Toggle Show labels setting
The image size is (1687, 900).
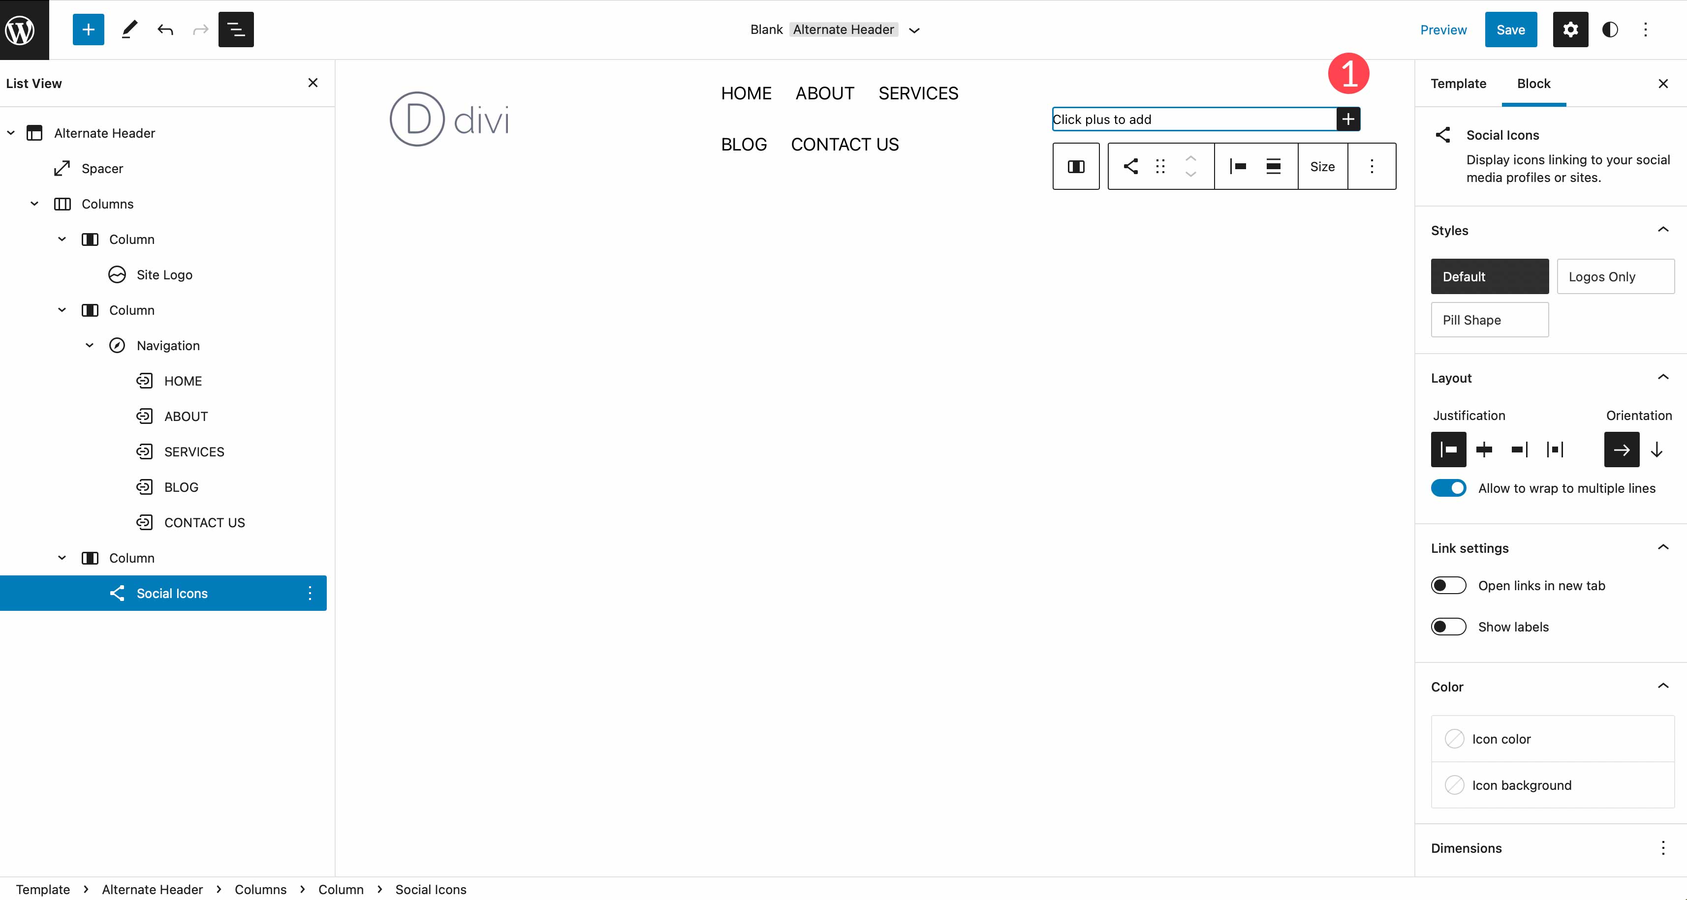(x=1448, y=627)
